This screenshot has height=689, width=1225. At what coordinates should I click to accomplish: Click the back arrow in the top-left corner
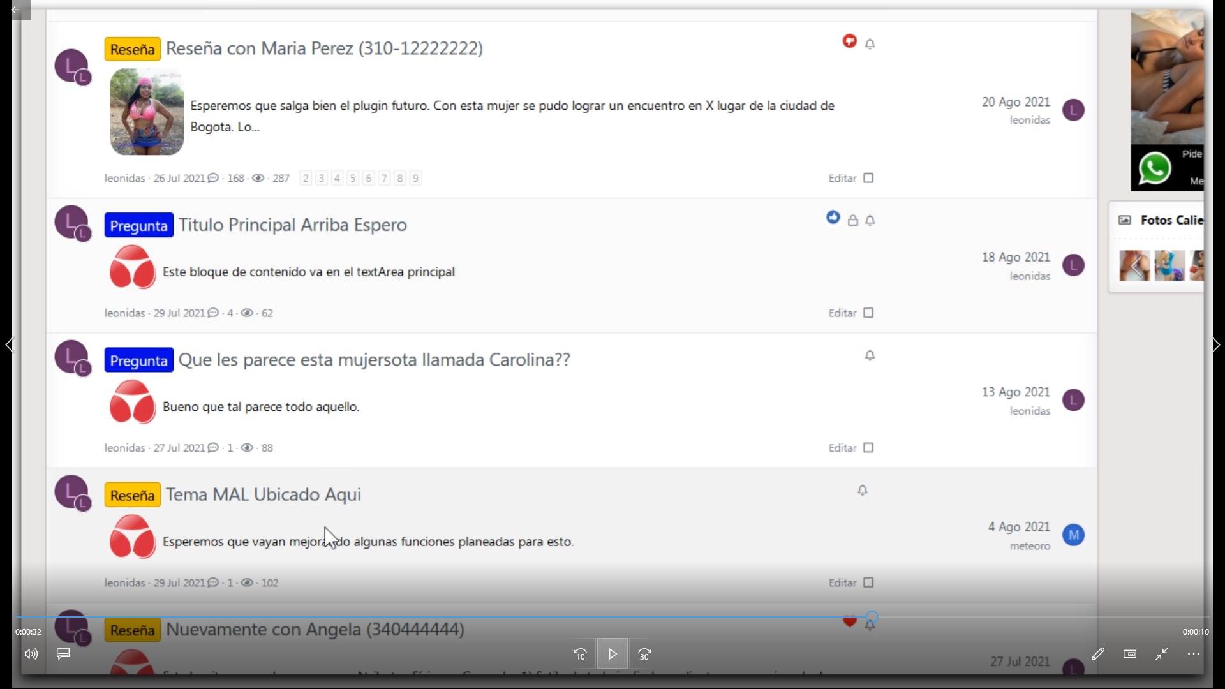pos(16,10)
